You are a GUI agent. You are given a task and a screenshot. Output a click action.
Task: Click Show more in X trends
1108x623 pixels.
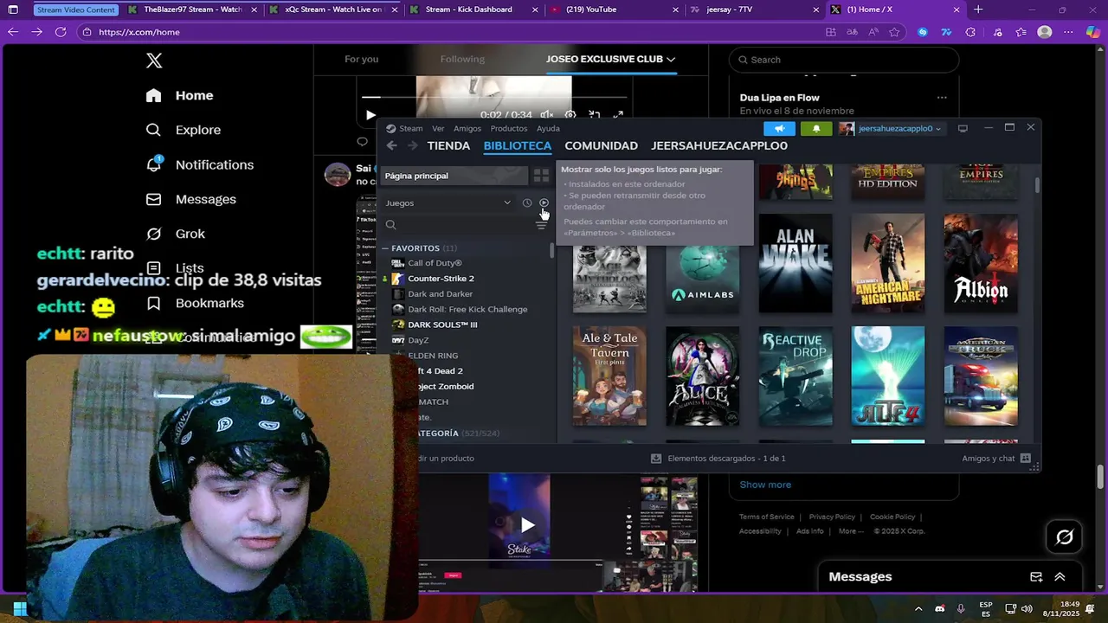(x=765, y=485)
